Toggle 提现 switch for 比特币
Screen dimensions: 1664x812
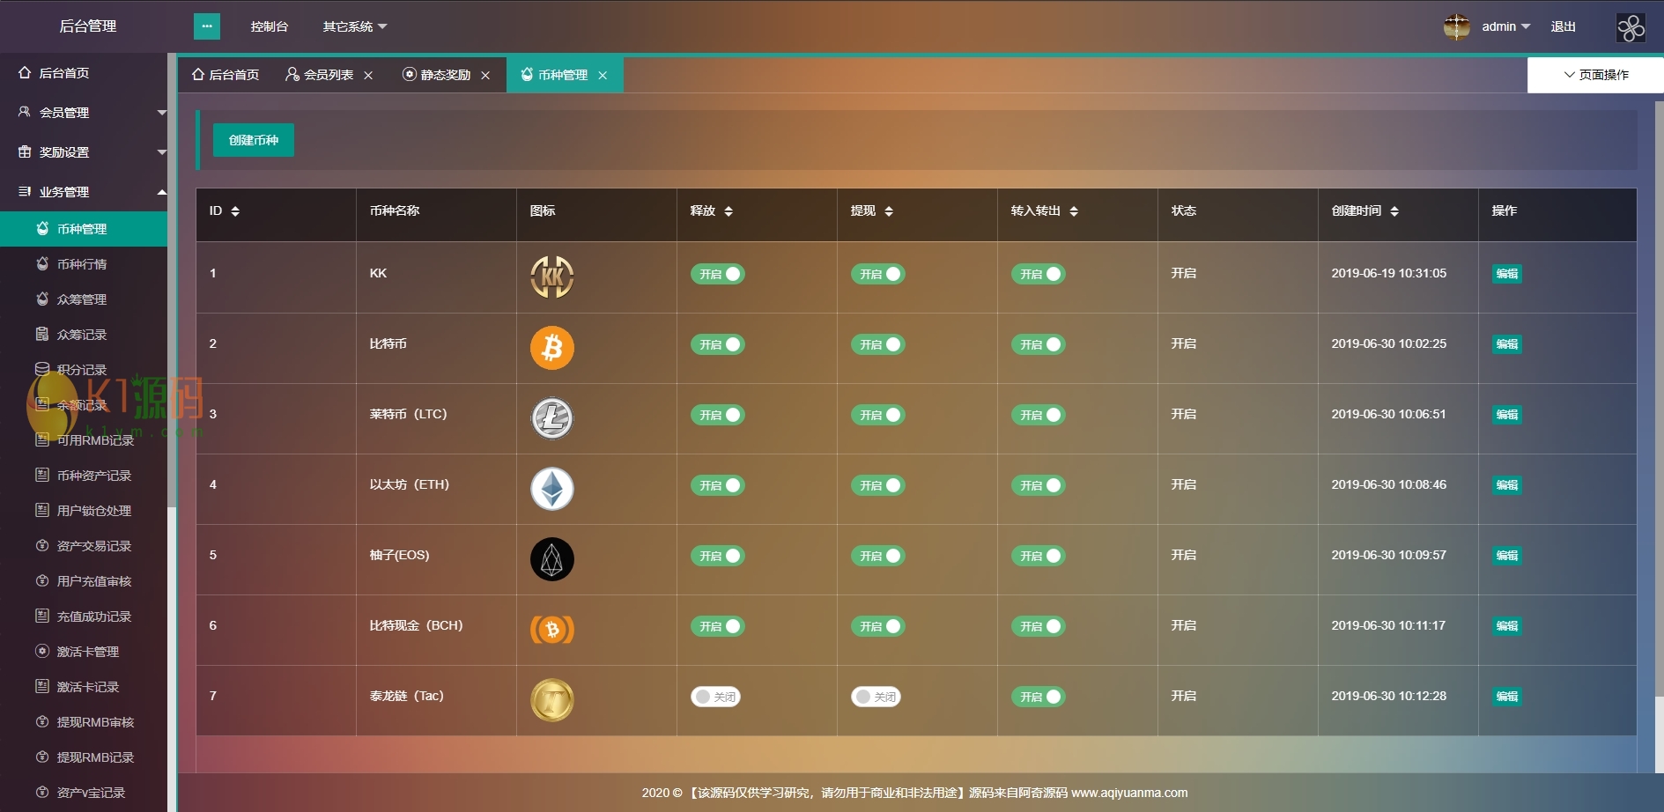pyautogui.click(x=878, y=344)
